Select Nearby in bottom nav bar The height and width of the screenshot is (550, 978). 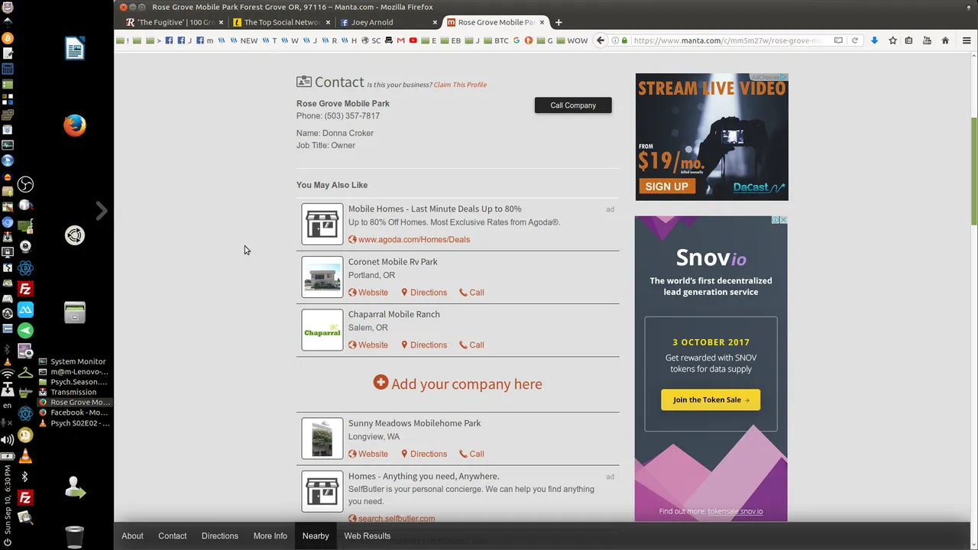(x=316, y=536)
